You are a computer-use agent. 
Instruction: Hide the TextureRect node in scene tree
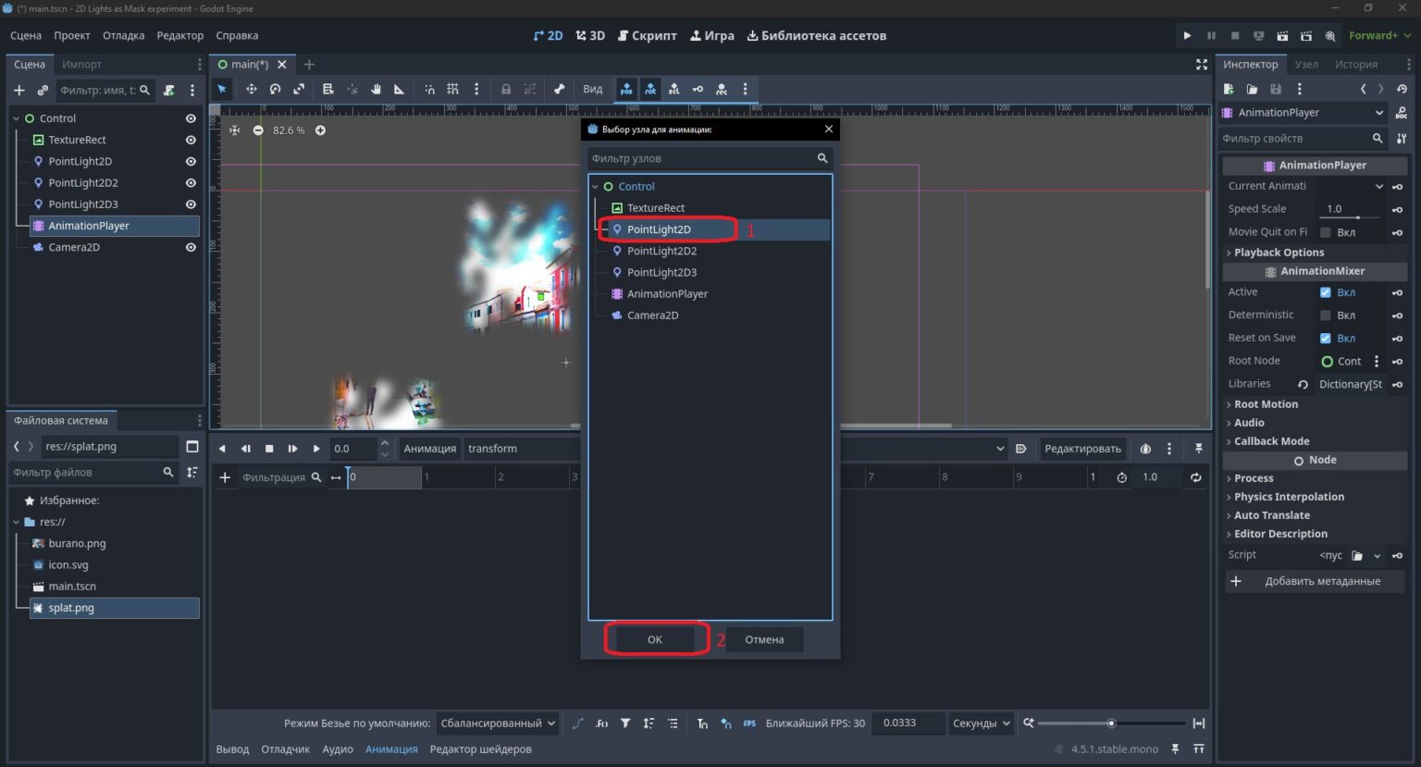click(x=191, y=140)
